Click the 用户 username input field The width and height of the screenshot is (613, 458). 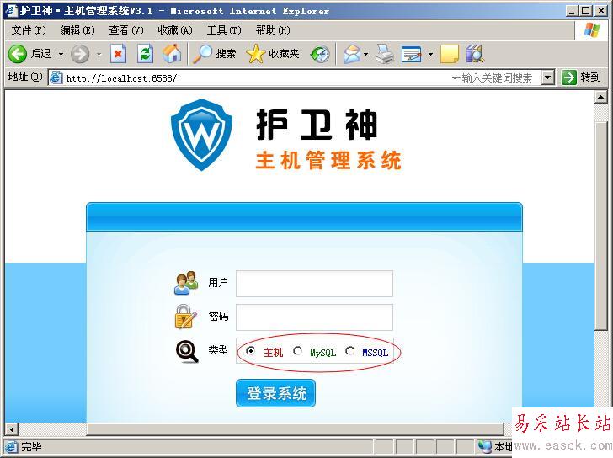314,284
